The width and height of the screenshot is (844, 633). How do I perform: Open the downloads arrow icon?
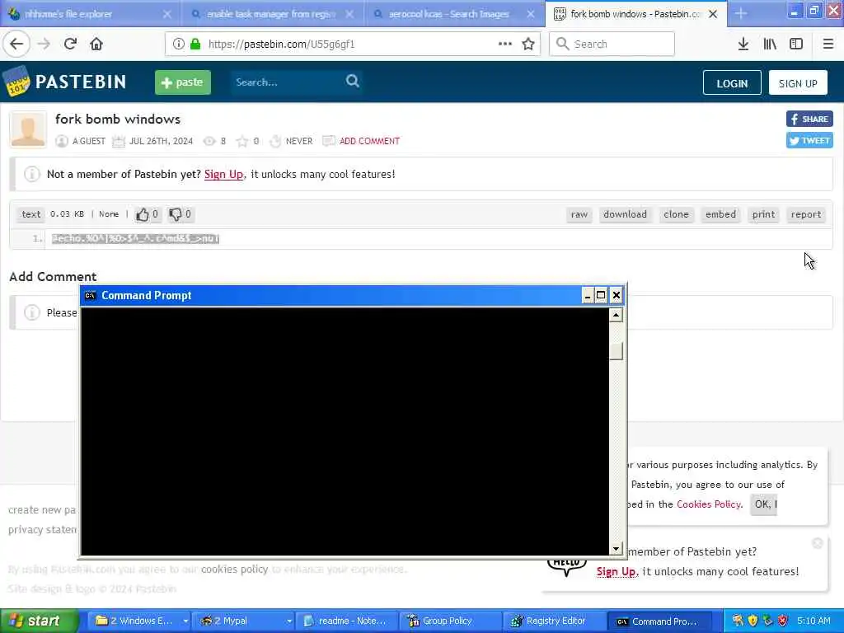(743, 45)
